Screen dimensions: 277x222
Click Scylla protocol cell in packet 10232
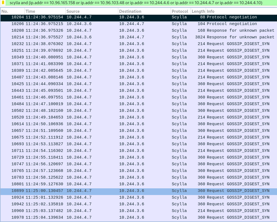[x=179, y=44]
